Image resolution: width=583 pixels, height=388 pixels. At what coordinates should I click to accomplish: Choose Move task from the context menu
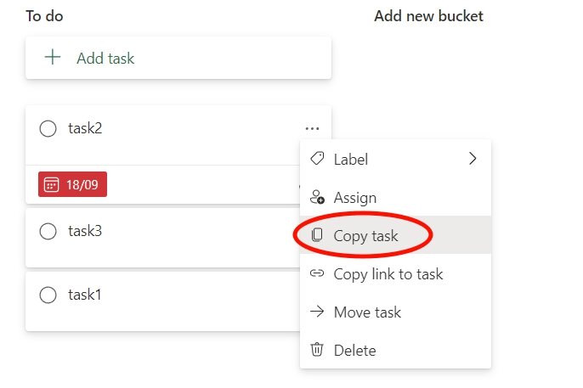367,312
